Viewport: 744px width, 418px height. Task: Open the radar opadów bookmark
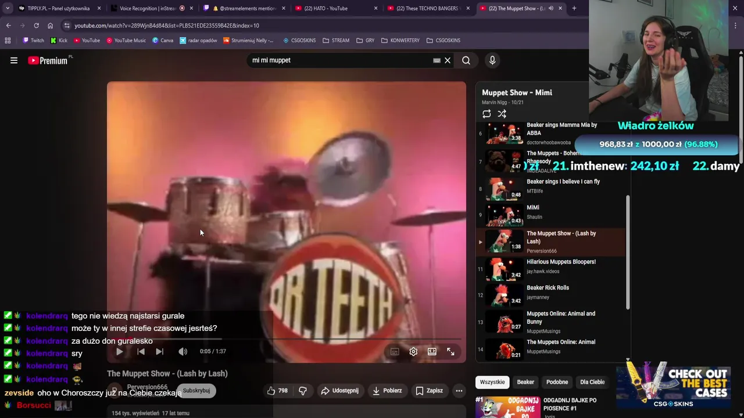coord(198,41)
